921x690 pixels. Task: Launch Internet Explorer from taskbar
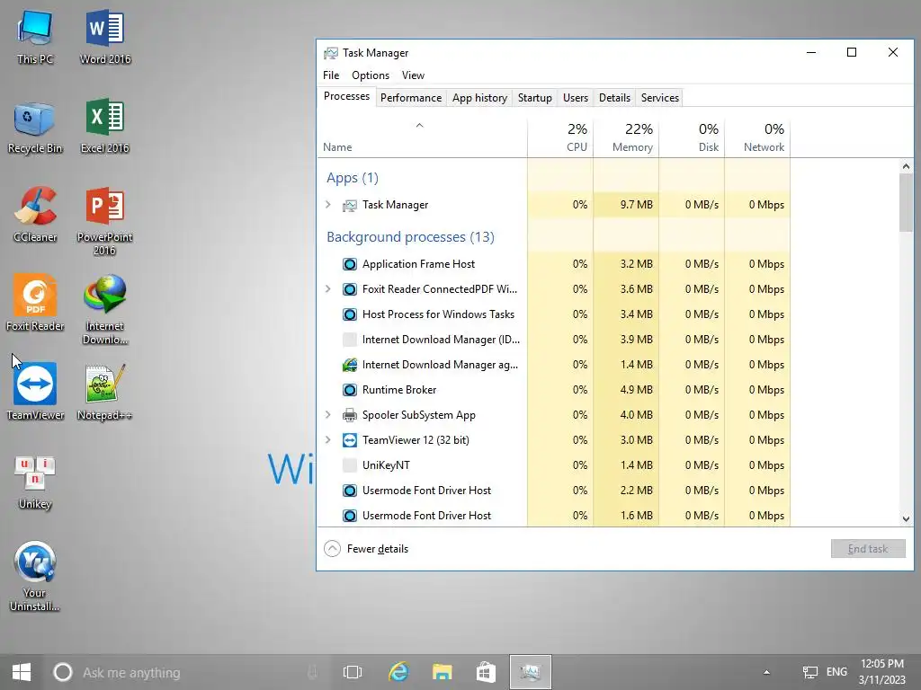pos(398,672)
